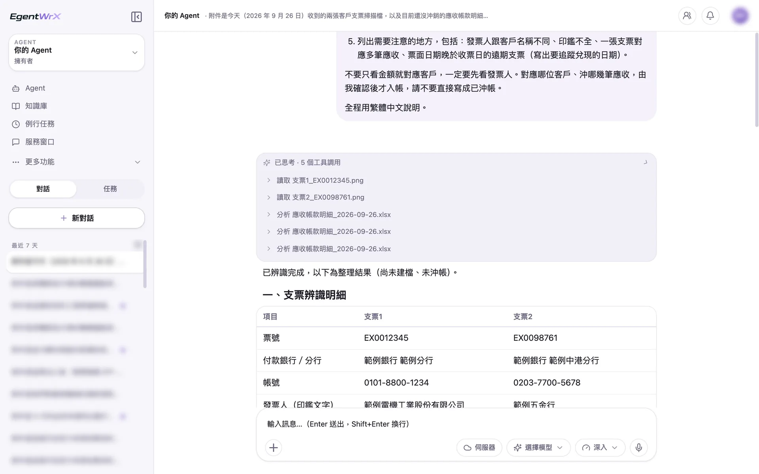Click the 一、支票辨識明細 heading

304,295
